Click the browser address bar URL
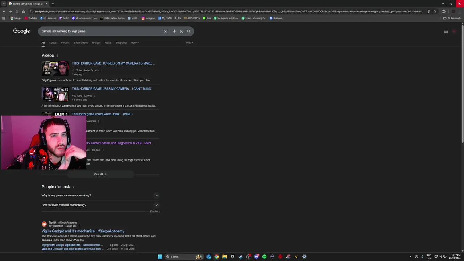 [228, 11]
